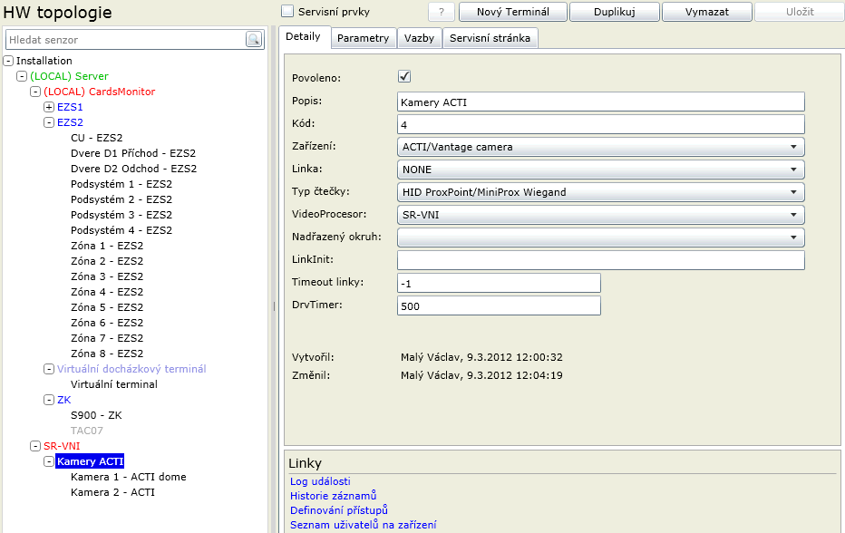Collapse the (LOCAL) Server node
Viewport: 845px width, 533px height.
(x=22, y=76)
